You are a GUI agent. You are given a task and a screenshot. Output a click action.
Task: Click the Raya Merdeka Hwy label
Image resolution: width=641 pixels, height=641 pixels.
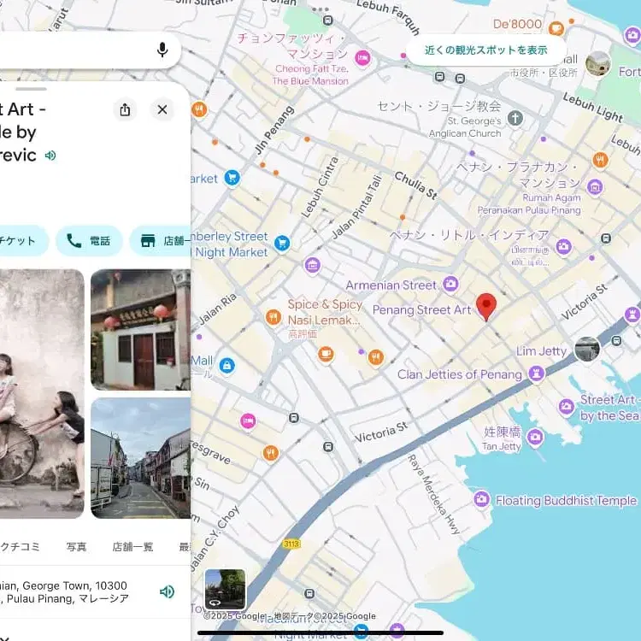coord(433,494)
